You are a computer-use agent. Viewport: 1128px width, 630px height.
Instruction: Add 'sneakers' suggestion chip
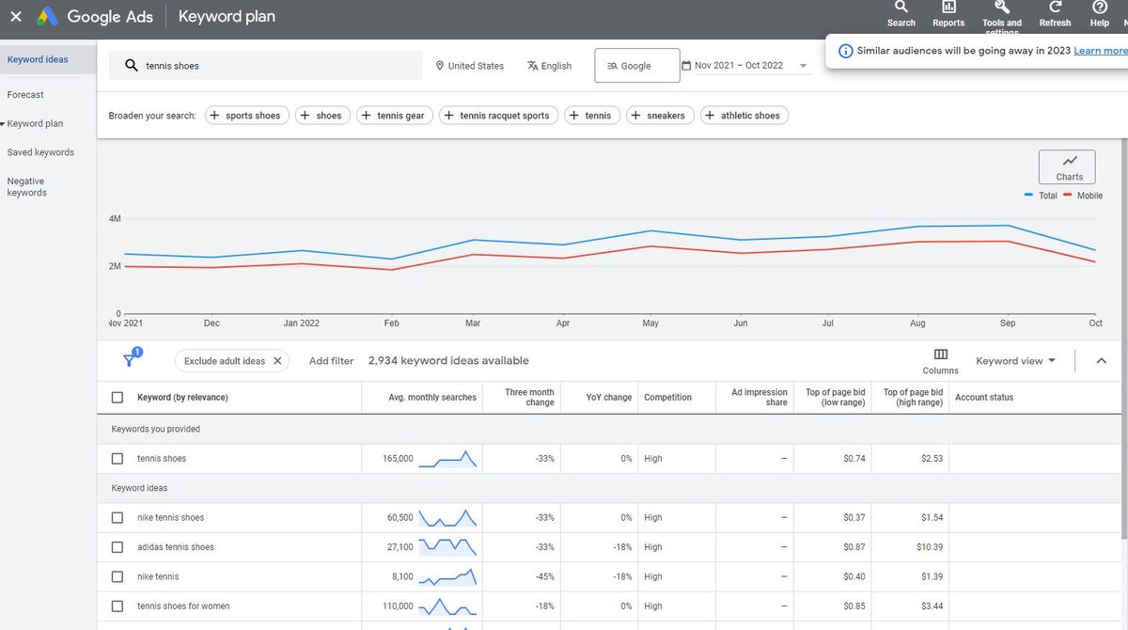pyautogui.click(x=660, y=116)
